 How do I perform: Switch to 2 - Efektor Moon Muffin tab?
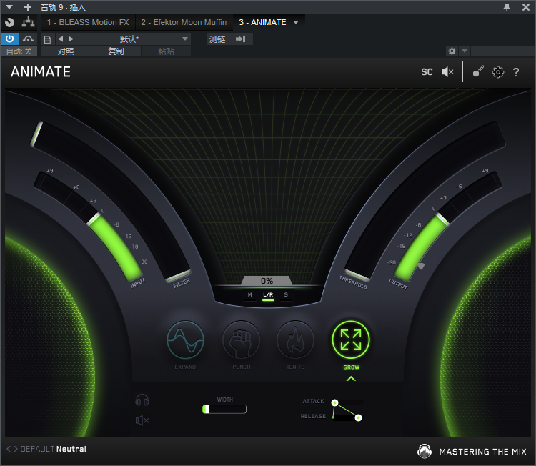pos(184,22)
